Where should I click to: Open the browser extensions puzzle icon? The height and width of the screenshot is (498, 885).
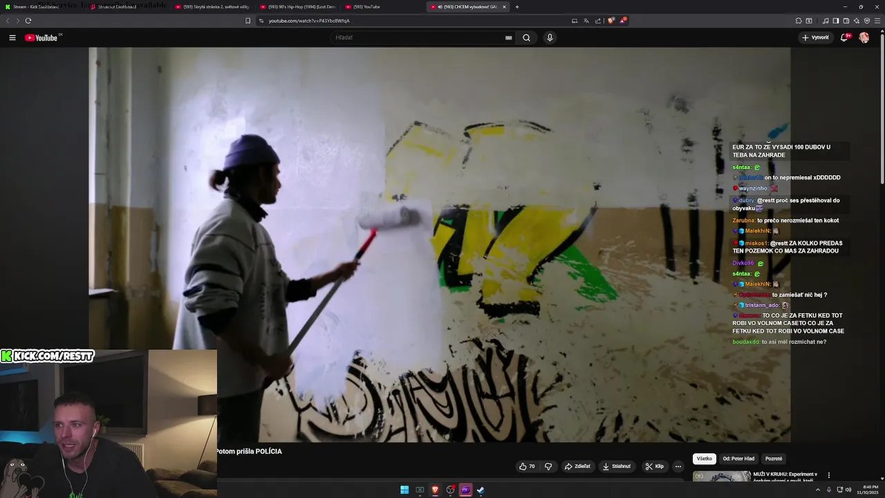coord(799,21)
